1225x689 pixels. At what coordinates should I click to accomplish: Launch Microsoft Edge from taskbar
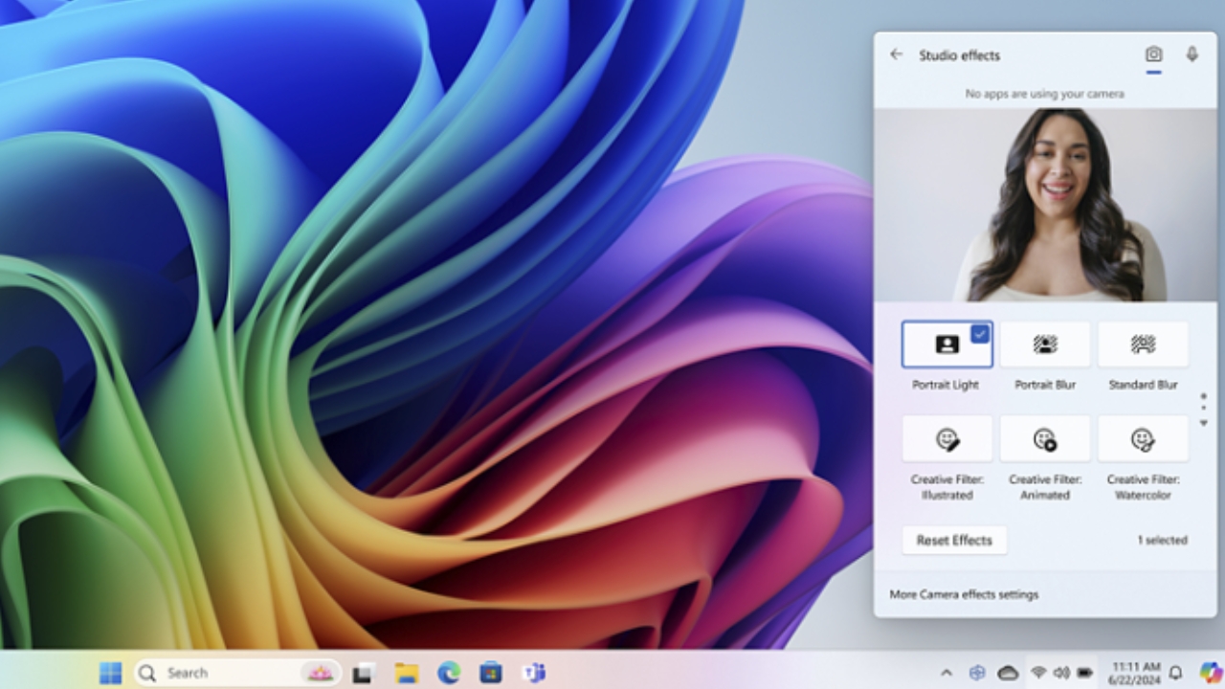449,673
